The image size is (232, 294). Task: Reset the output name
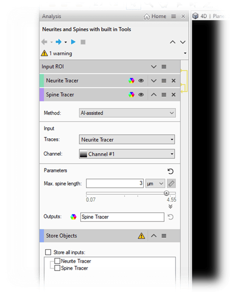[170, 217]
